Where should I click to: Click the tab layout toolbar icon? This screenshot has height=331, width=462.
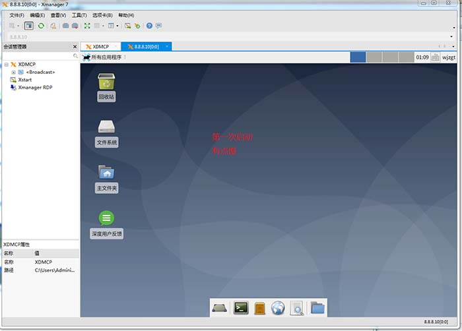[111, 26]
